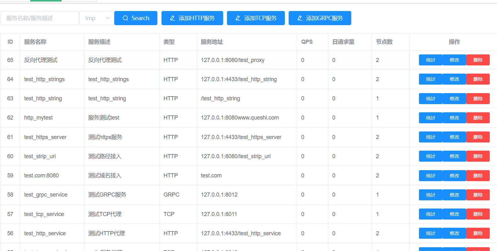The width and height of the screenshot is (497, 251).
Task: Click 删除 for test_http_service row
Action: click(x=478, y=233)
